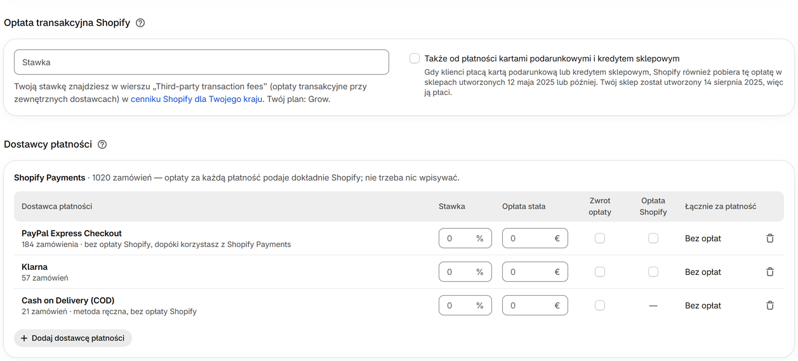Open cenniku Shopify dla Twojego kraju link

(x=197, y=99)
